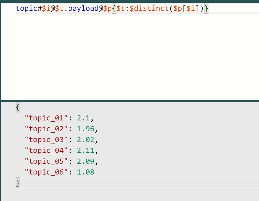
Task: Click "$distinct" function name in the expression
Action: [x=149, y=8]
